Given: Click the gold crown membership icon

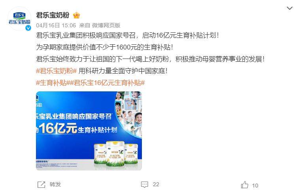Looking at the screenshot, I should pos(76,15).
